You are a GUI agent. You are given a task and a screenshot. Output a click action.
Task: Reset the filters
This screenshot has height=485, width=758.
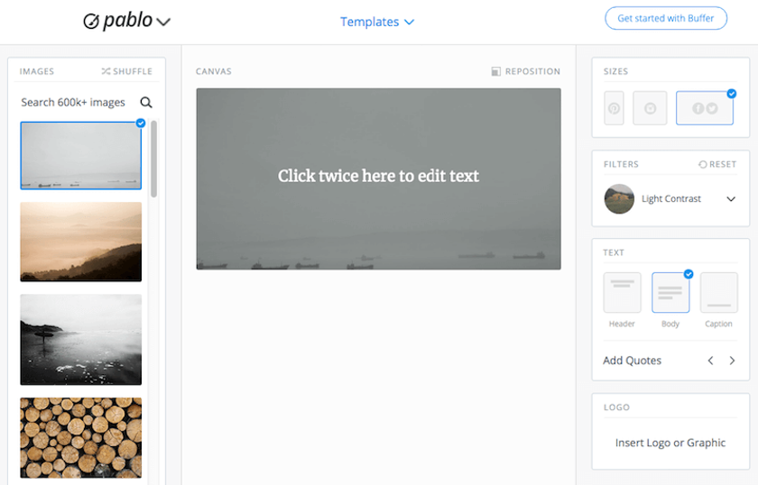[717, 164]
